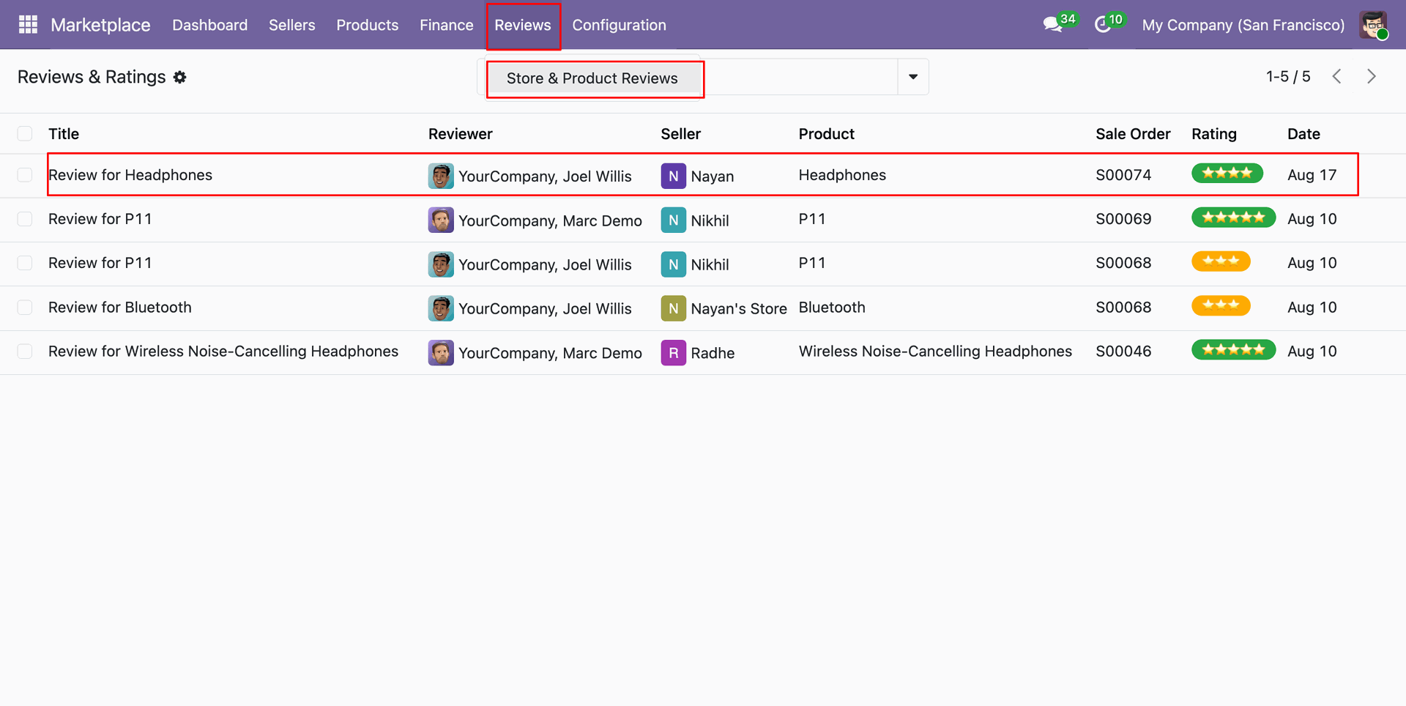The width and height of the screenshot is (1406, 706).
Task: Go to the previous page arrow
Action: 1336,76
